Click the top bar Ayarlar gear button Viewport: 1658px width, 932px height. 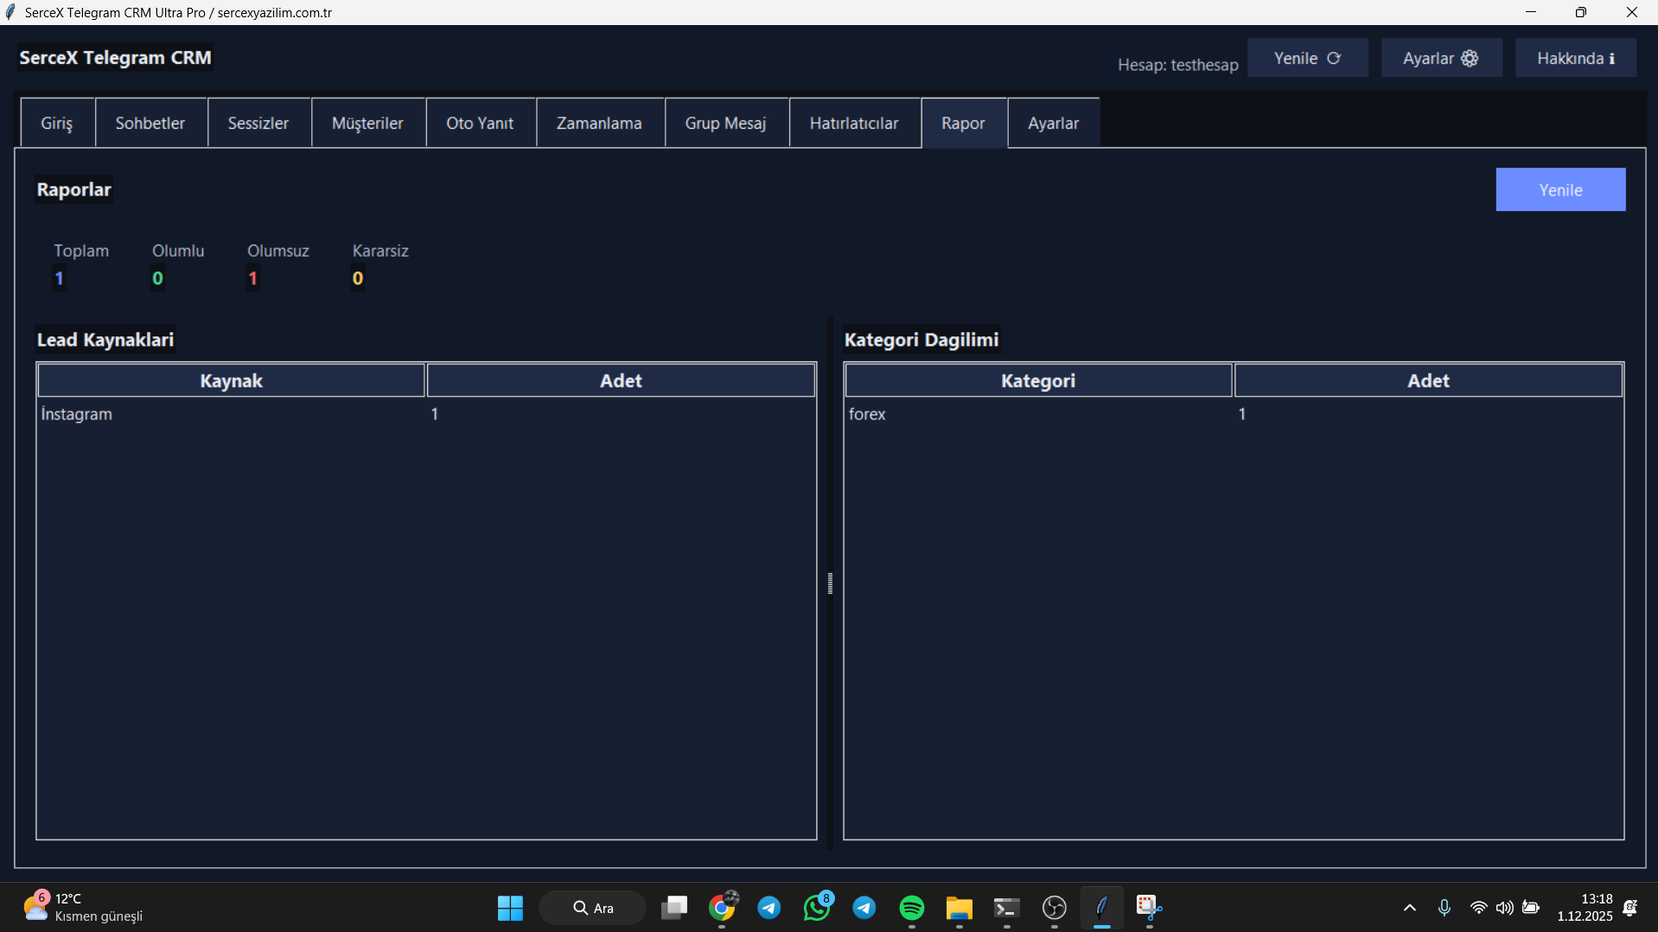(1440, 58)
